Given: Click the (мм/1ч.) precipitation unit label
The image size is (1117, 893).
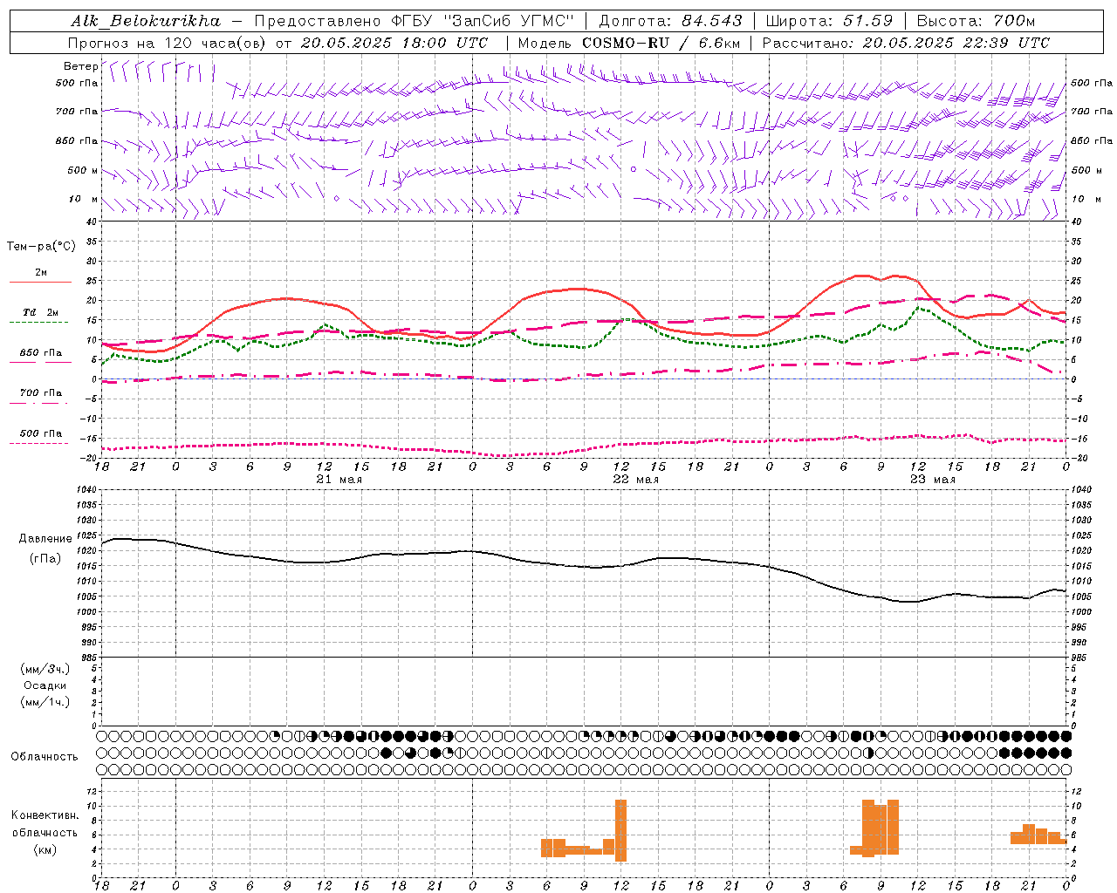Looking at the screenshot, I should coord(45,702).
